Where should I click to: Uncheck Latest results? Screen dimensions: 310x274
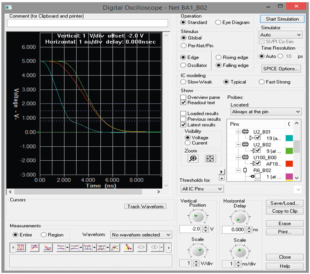coord(183,125)
